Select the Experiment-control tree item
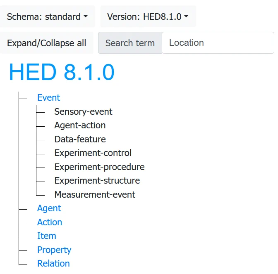The height and width of the screenshot is (274, 278). 93,153
